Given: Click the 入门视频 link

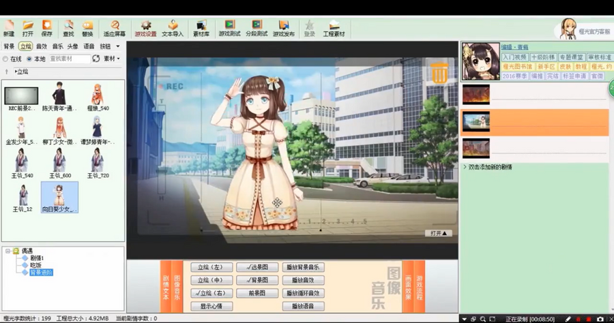Looking at the screenshot, I should [515, 57].
